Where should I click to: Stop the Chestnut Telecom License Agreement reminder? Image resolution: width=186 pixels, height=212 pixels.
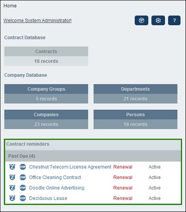pos(23,167)
